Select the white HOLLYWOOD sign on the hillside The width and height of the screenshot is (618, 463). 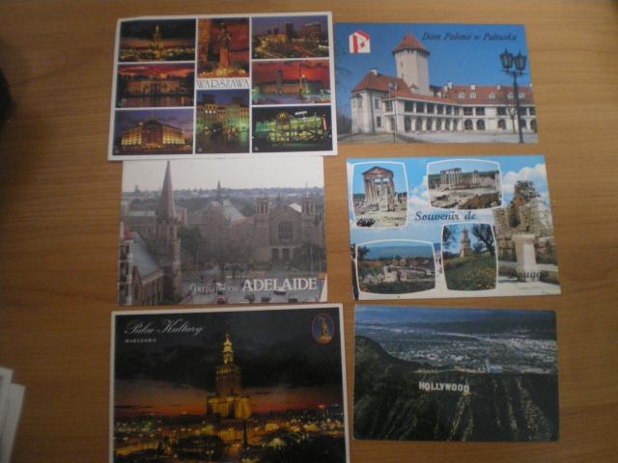pyautogui.click(x=443, y=388)
